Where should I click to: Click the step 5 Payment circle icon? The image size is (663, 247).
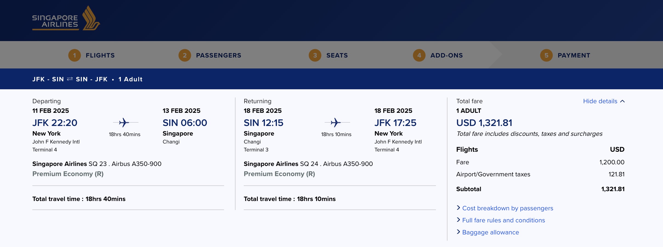(546, 55)
